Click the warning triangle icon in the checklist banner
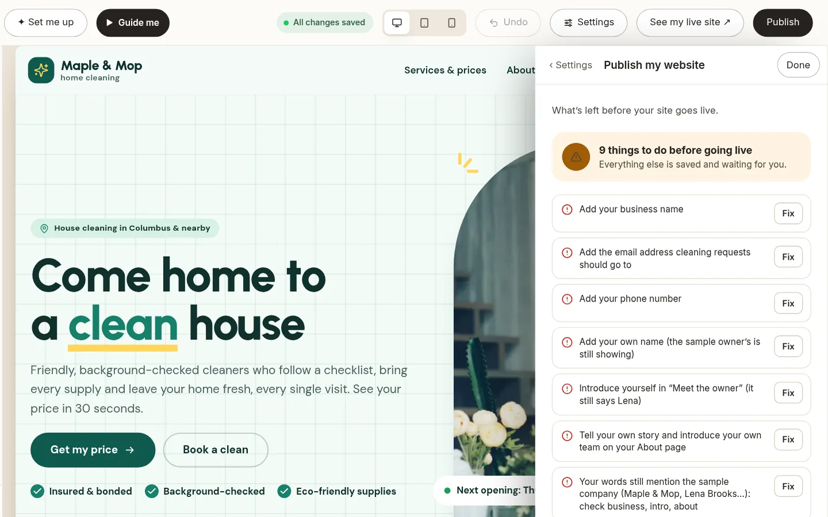The image size is (828, 517). click(x=576, y=157)
